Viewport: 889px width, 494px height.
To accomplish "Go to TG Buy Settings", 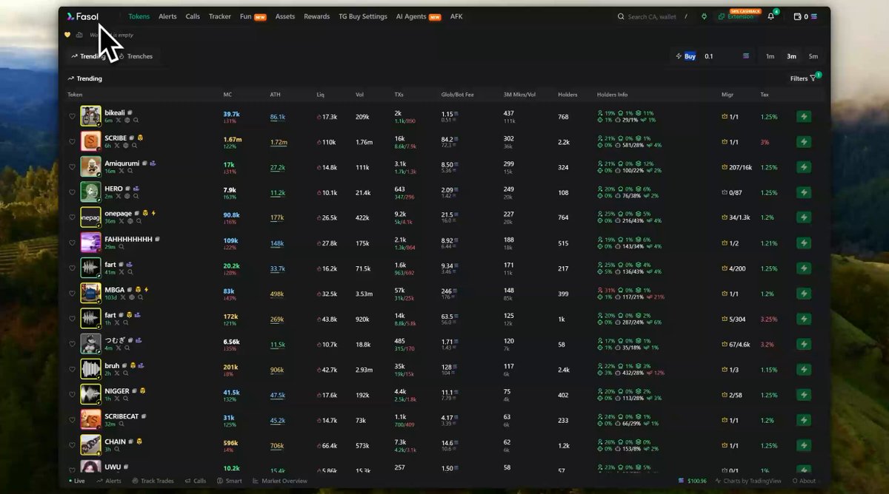I will [363, 16].
